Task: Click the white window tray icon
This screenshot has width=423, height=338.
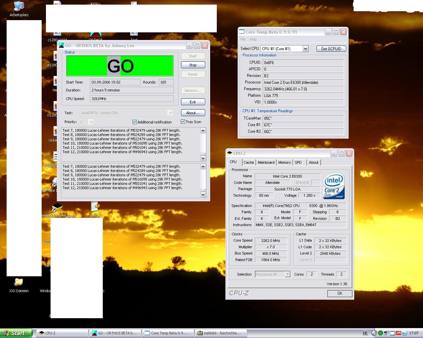Action: click(392, 333)
